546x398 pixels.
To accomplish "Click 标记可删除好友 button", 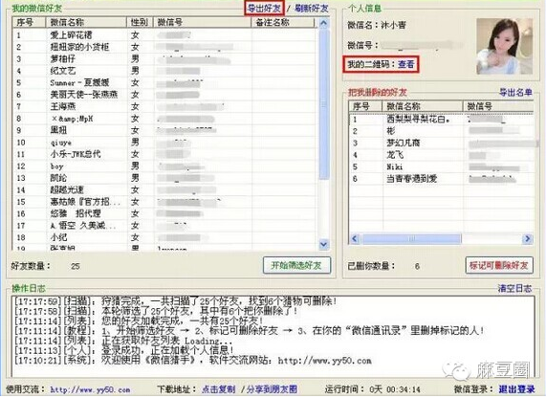I will click(498, 265).
